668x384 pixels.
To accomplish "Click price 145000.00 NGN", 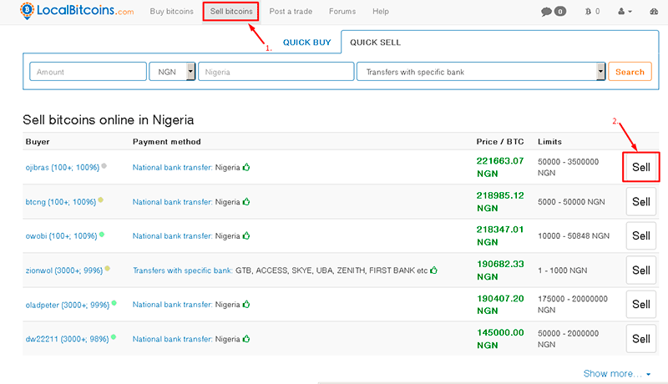I will point(499,338).
